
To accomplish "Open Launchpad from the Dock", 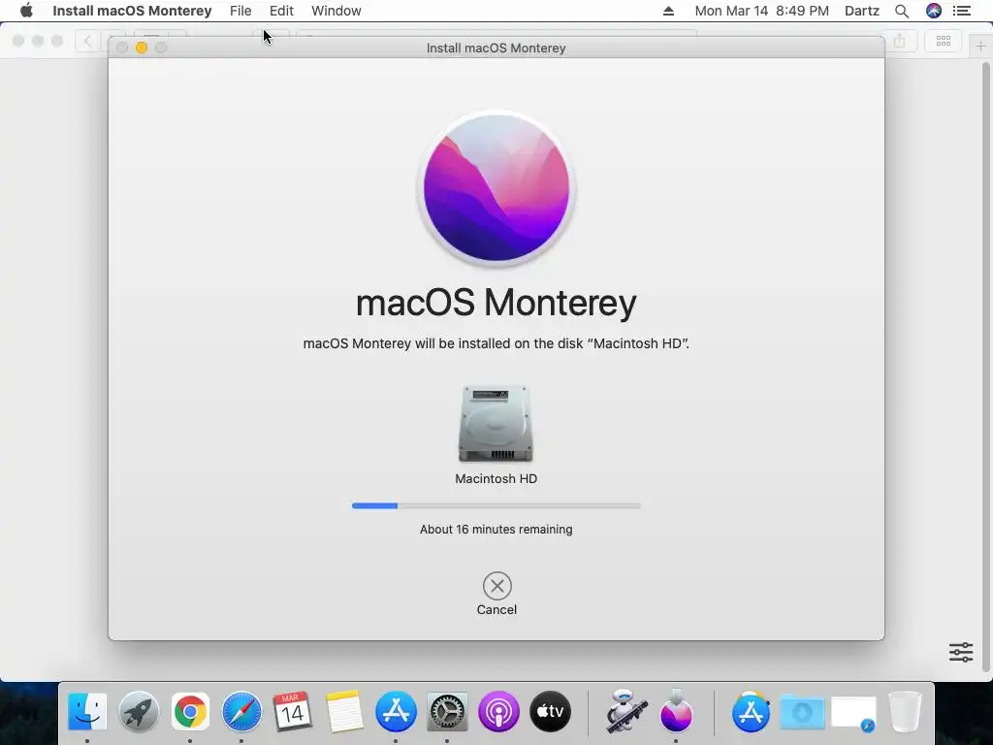I will click(138, 711).
